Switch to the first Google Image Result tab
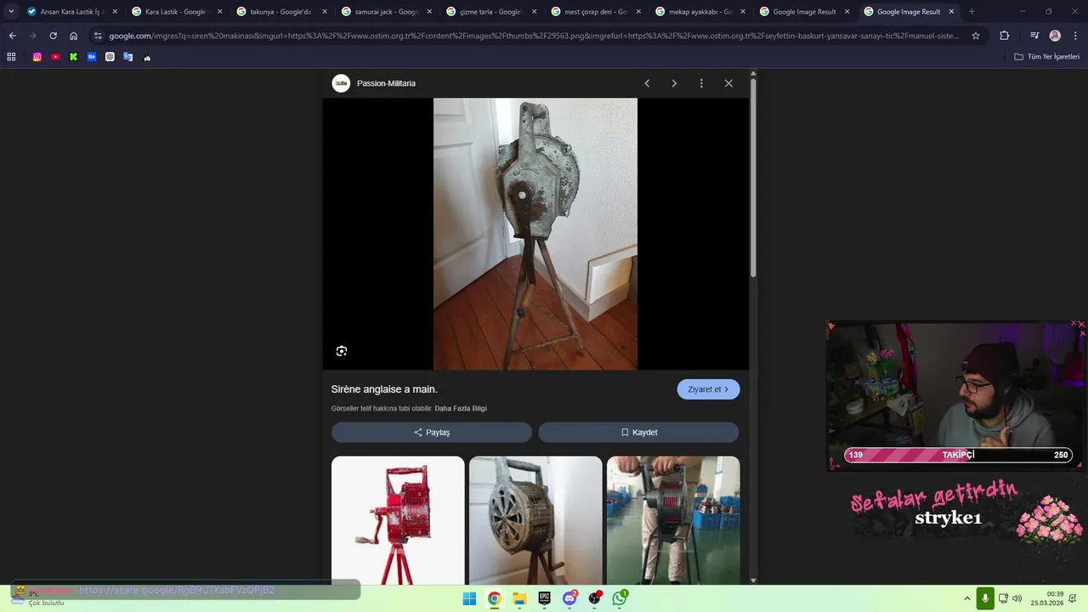The width and height of the screenshot is (1088, 612). (804, 12)
